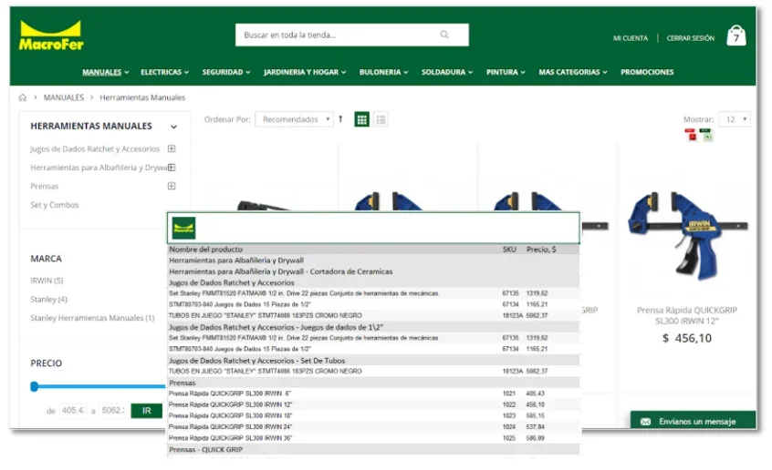Open the SEGURIDAD menu

coord(226,72)
